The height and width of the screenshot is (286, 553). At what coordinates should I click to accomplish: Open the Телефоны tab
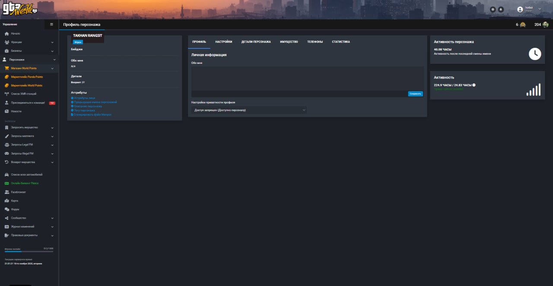point(315,42)
